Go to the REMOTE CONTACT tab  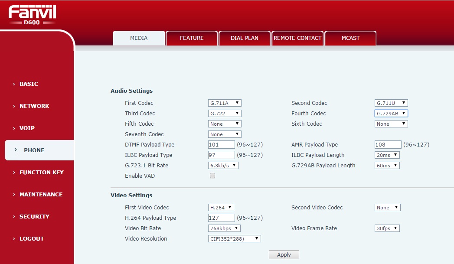pyautogui.click(x=297, y=38)
